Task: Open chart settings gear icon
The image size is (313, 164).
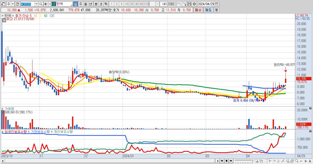Action: [194, 4]
